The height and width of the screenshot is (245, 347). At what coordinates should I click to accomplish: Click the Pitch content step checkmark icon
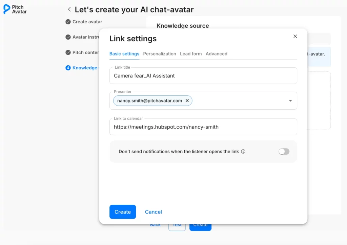click(x=68, y=52)
